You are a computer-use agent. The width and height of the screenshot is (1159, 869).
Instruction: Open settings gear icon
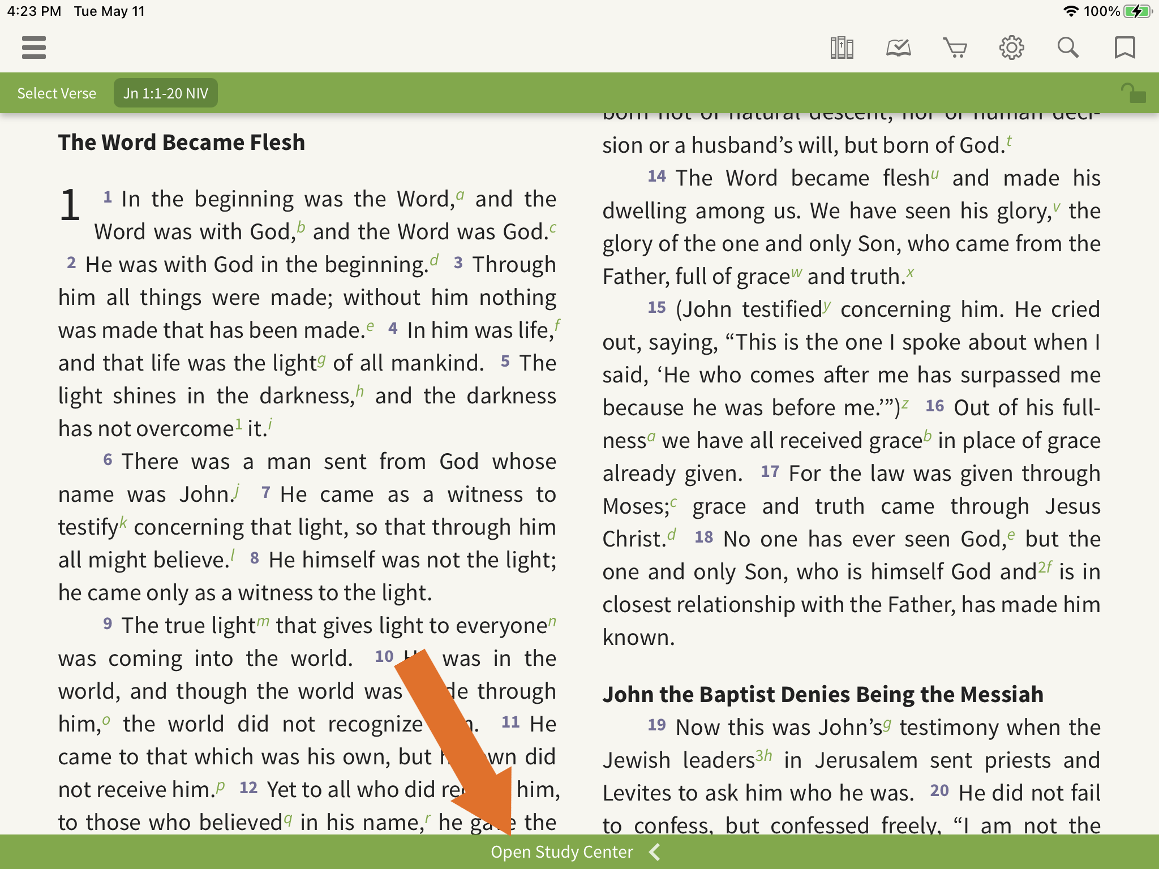[1011, 48]
